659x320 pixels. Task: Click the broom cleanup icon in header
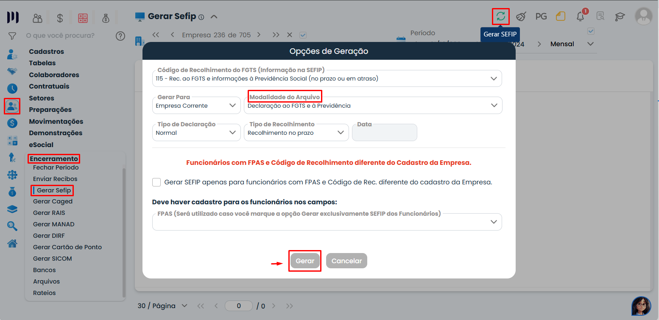tap(521, 17)
